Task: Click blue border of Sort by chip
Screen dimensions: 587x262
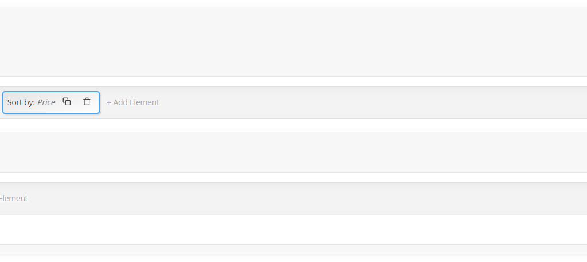Action: 51,92
